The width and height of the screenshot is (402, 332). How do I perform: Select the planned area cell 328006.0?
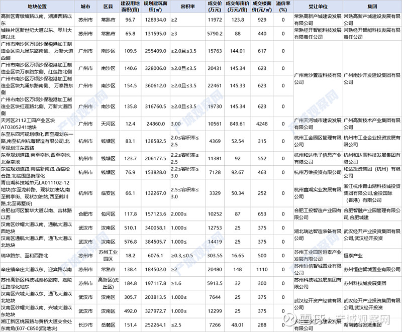pos(156,68)
